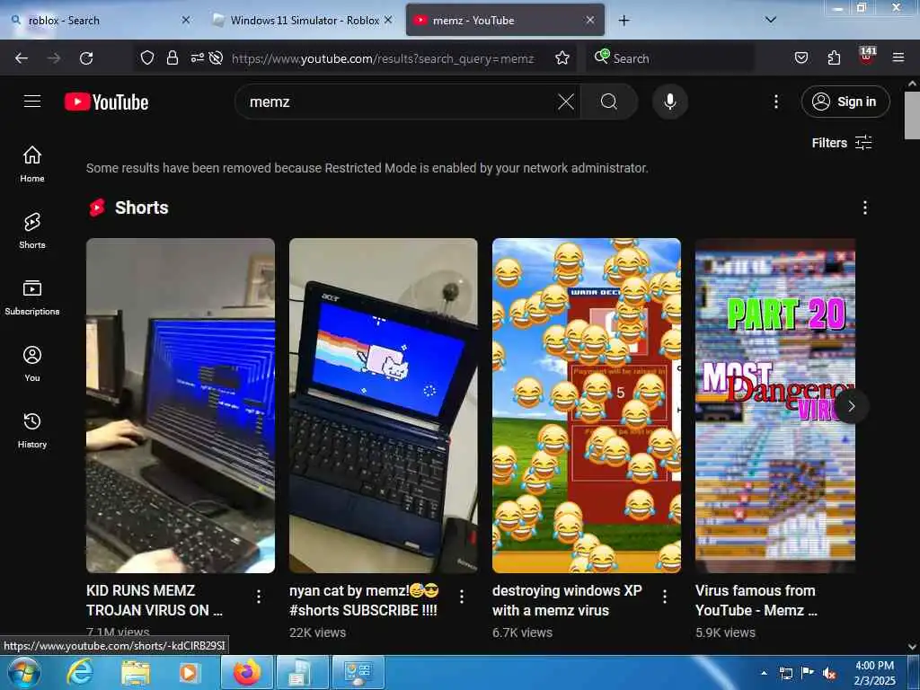Start voice search with the microphone

pyautogui.click(x=670, y=102)
